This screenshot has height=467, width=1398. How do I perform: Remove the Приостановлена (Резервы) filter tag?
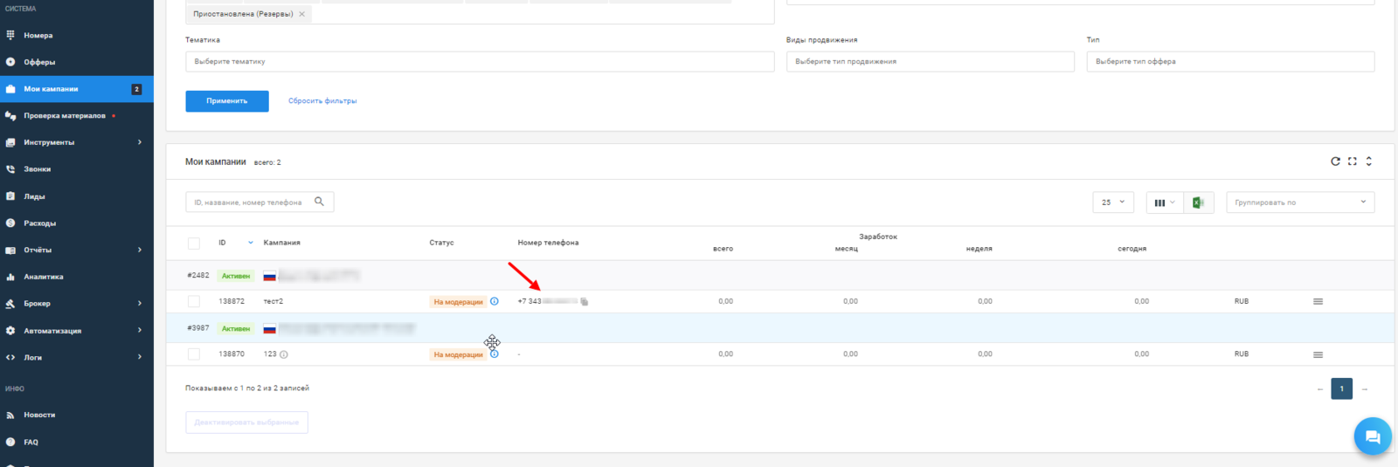302,14
